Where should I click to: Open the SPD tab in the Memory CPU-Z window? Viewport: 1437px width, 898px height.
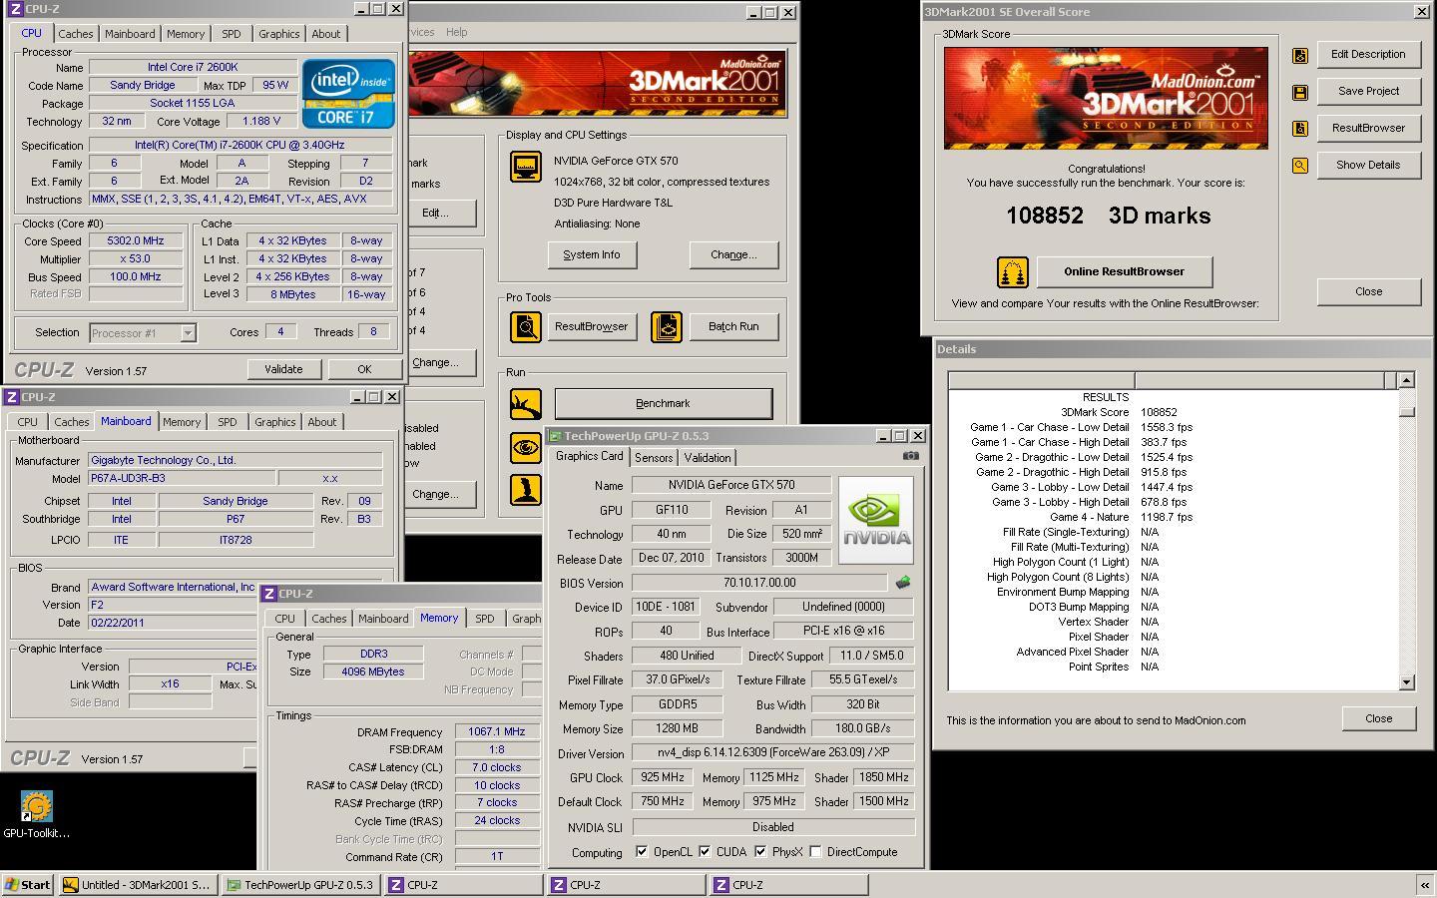[x=485, y=619]
